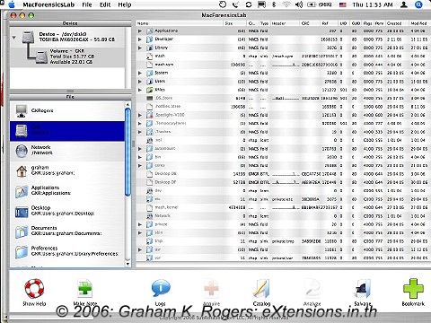Click the Analyze toolbar icon
This screenshot has height=323, width=431.
(x=312, y=289)
